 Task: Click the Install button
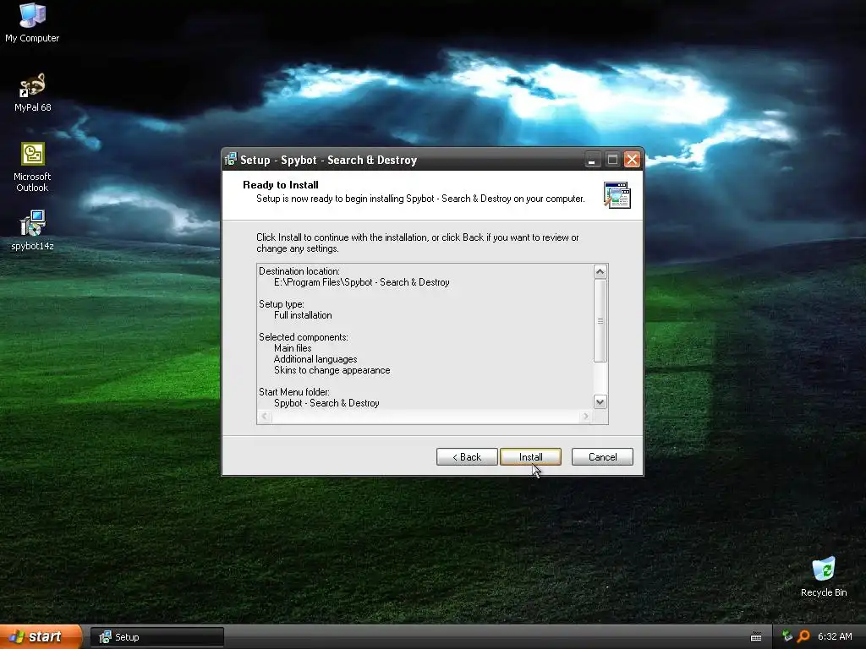(x=530, y=457)
